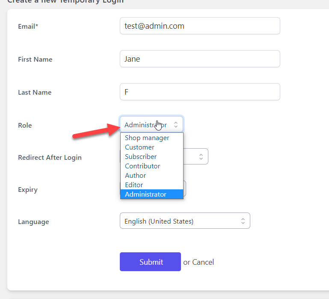Click the Cancel link
Image resolution: width=329 pixels, height=299 pixels.
tap(203, 262)
